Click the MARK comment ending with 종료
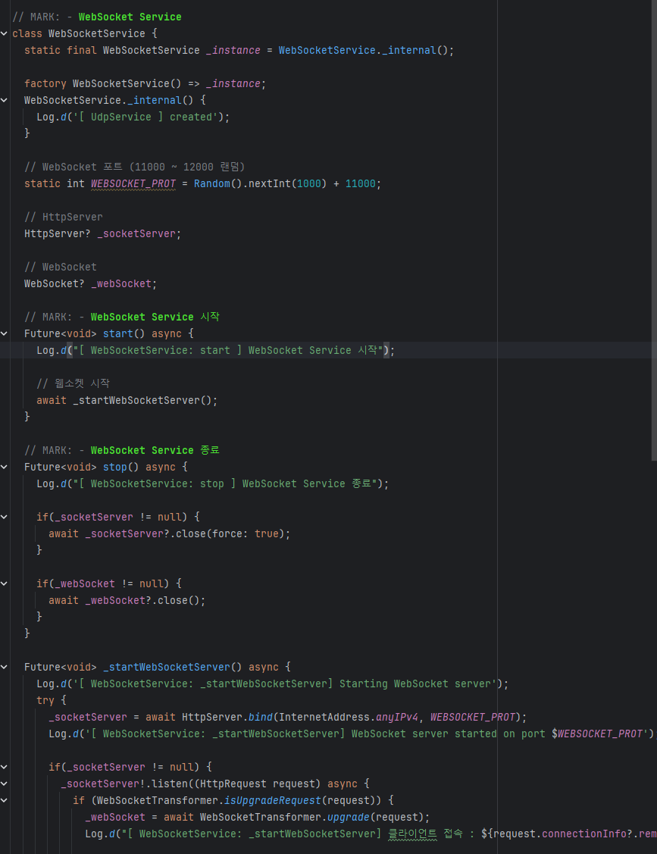The width and height of the screenshot is (657, 854). tap(122, 450)
